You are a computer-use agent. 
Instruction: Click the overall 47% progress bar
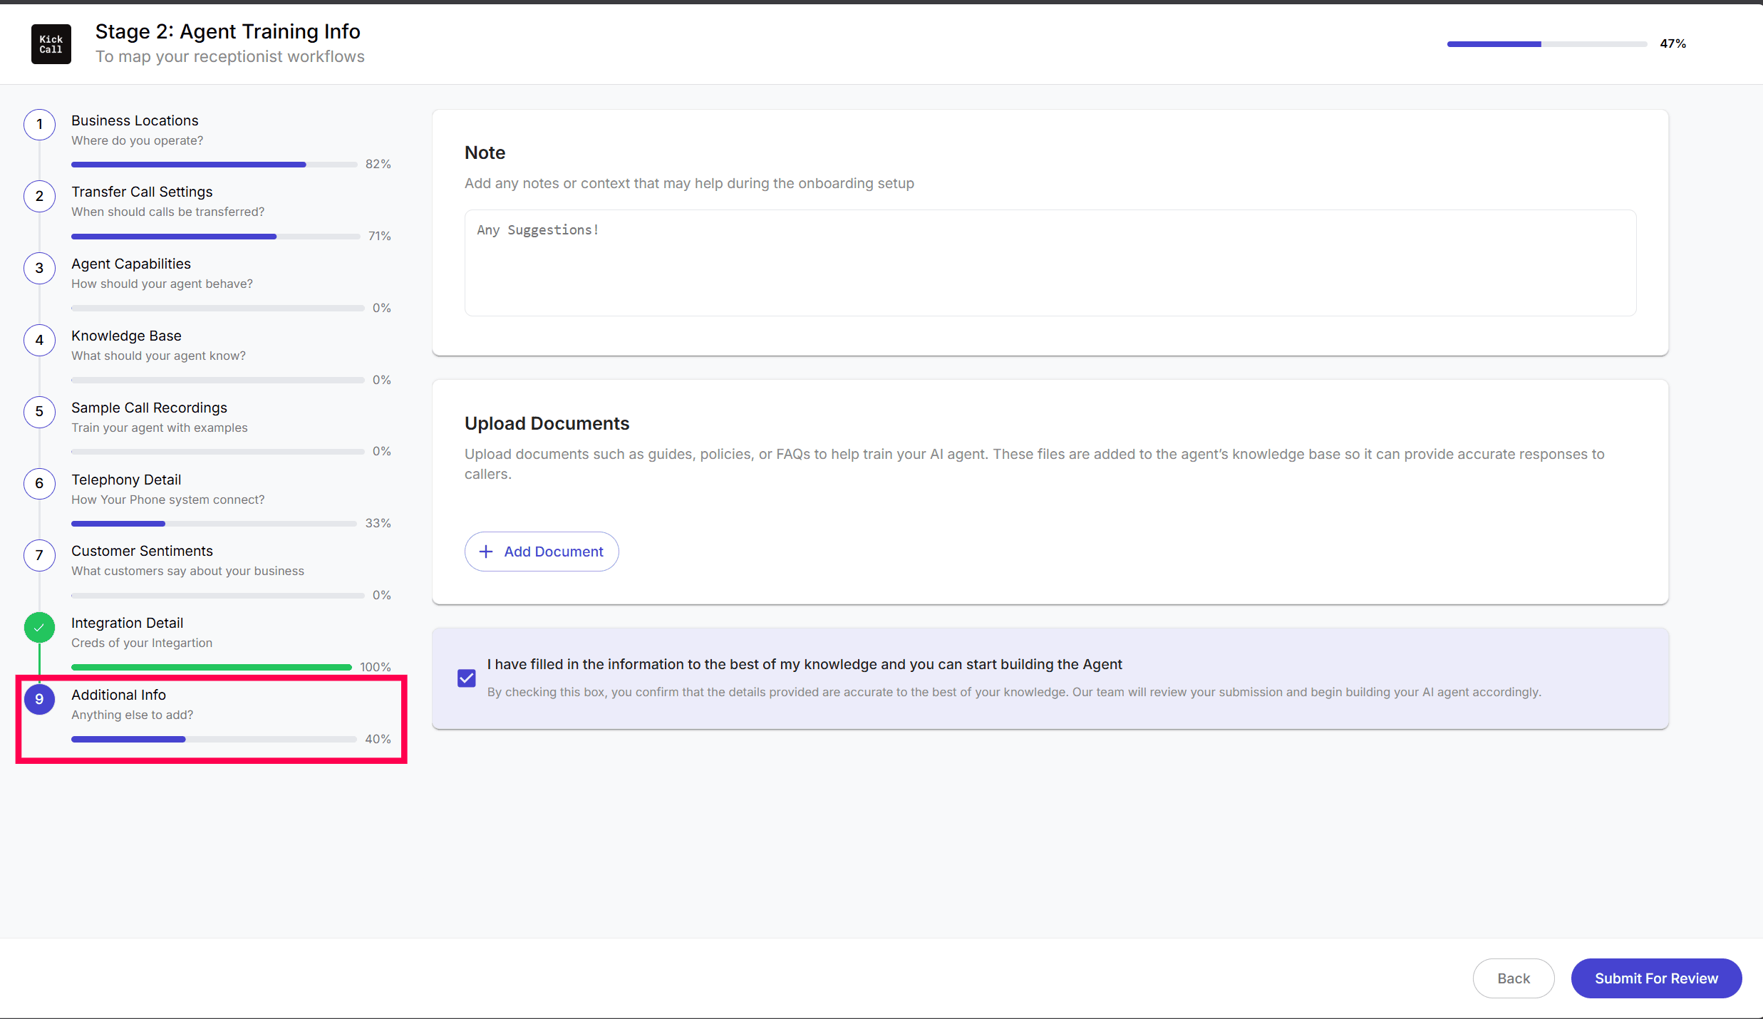tap(1547, 44)
